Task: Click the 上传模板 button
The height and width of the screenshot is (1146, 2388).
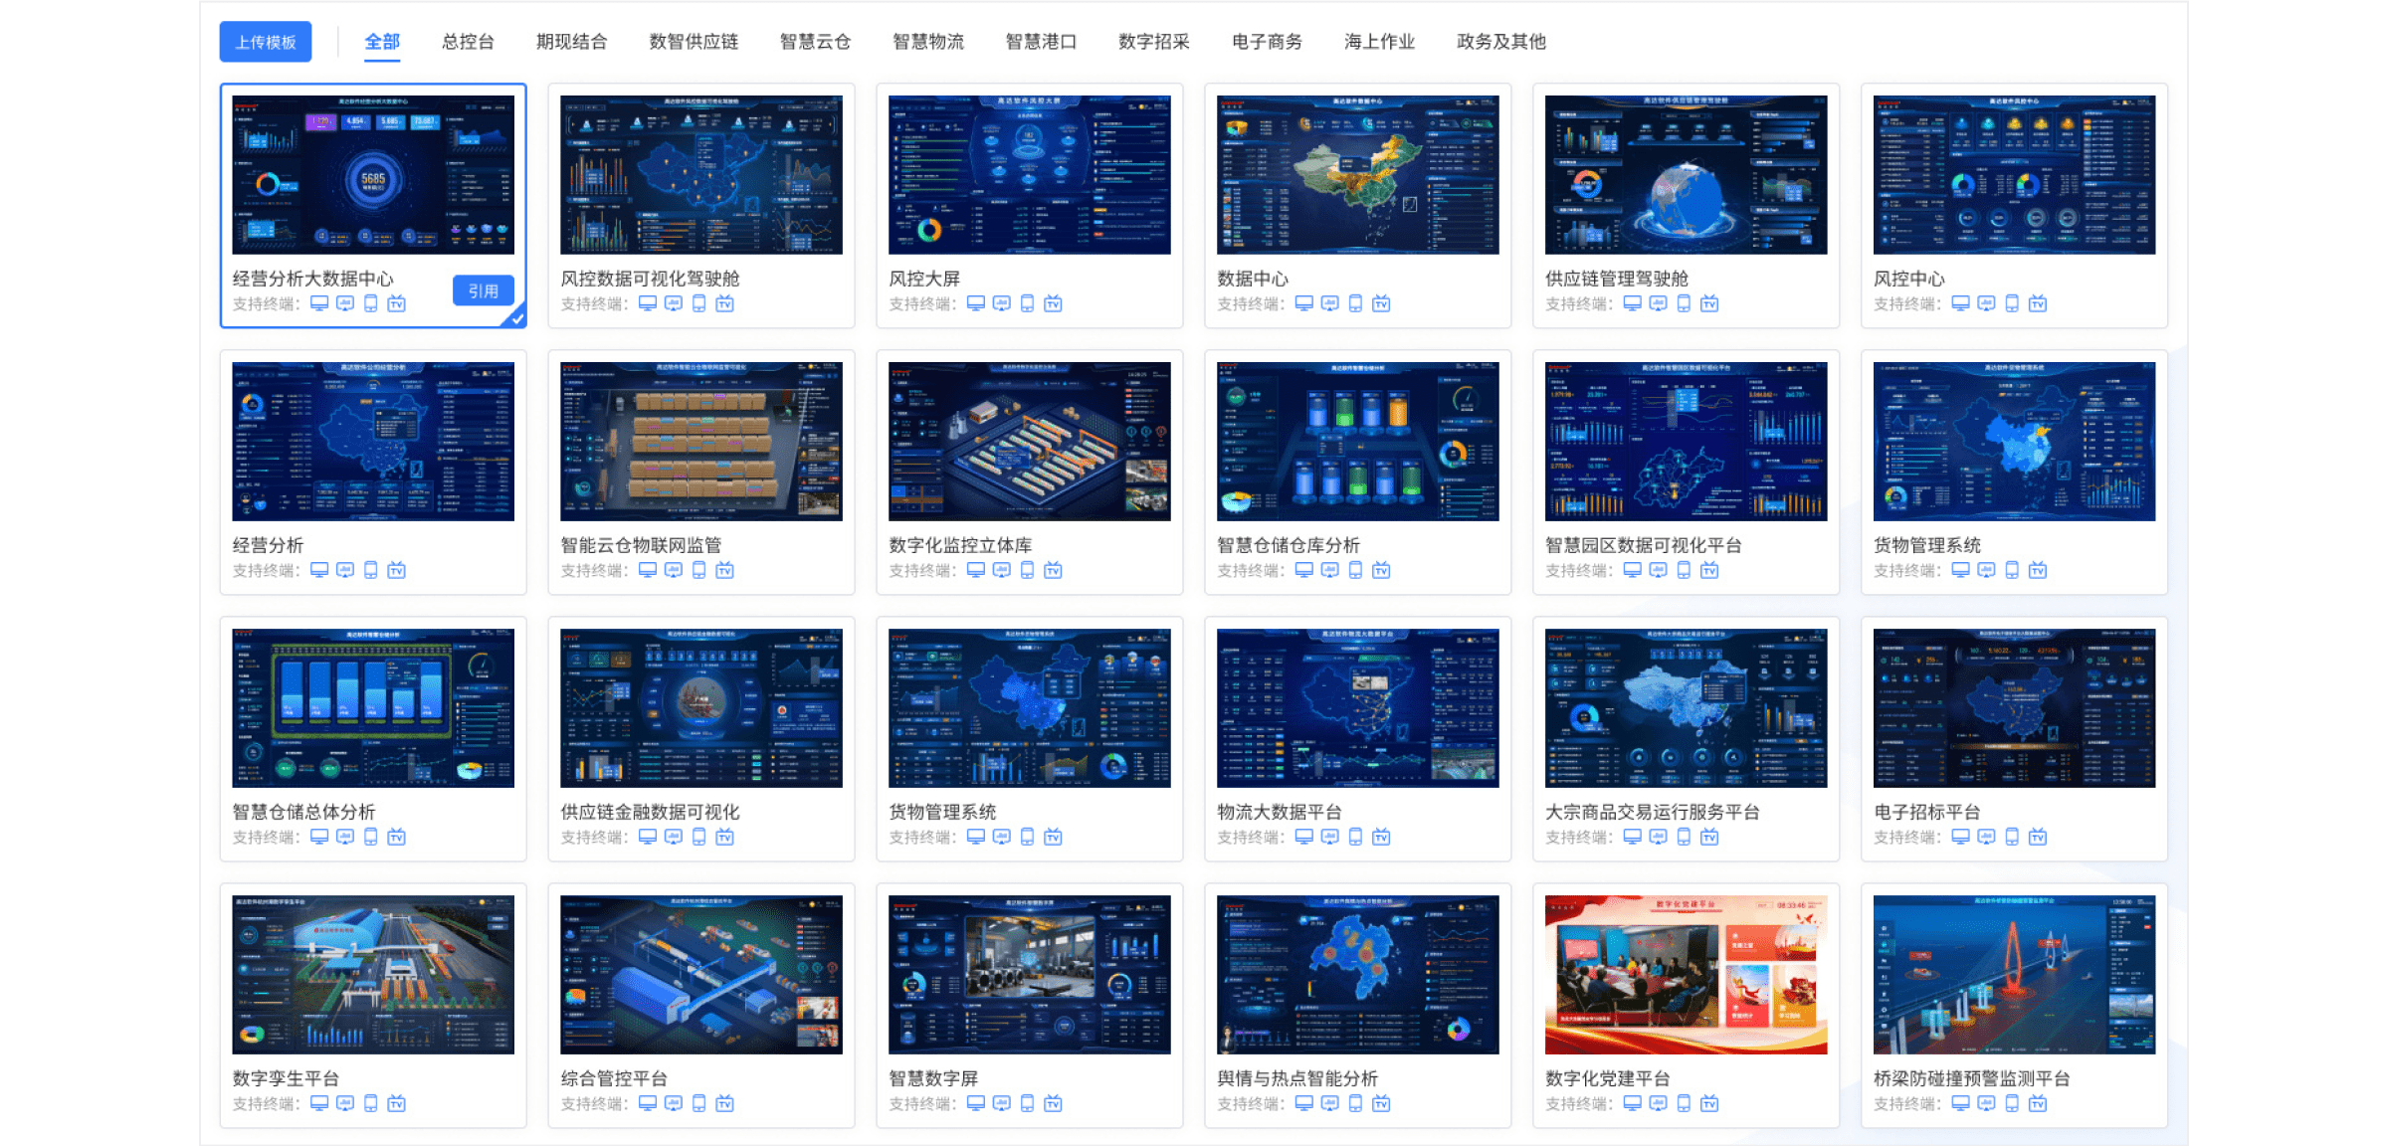Action: [266, 42]
